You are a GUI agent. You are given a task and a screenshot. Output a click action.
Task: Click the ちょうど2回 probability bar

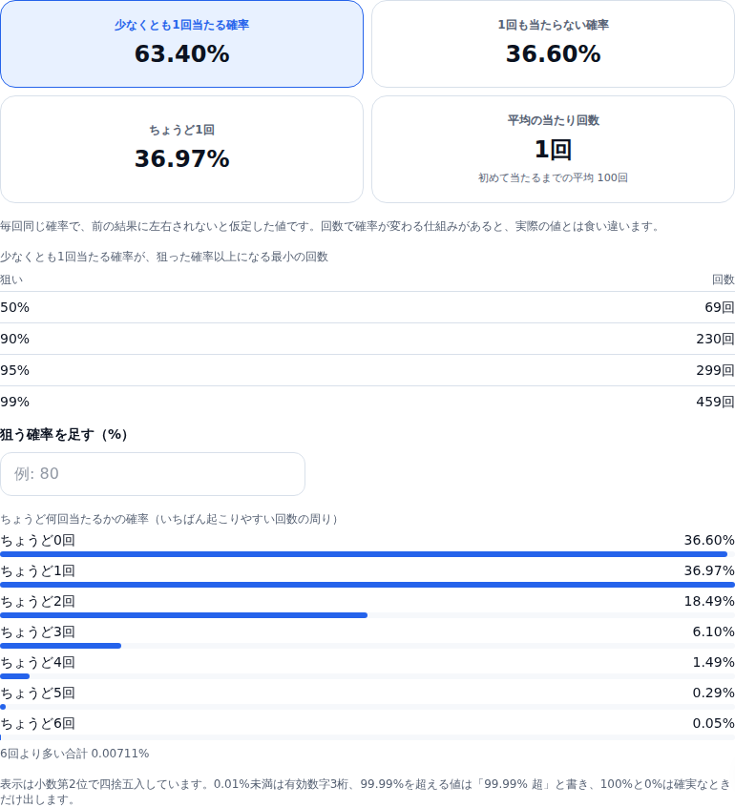tap(367, 615)
